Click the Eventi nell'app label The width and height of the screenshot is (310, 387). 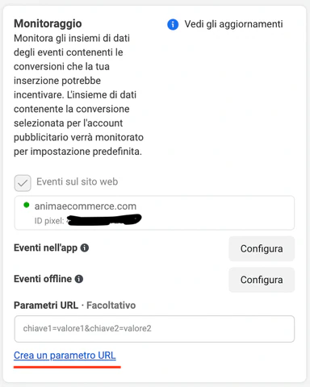tap(45, 248)
